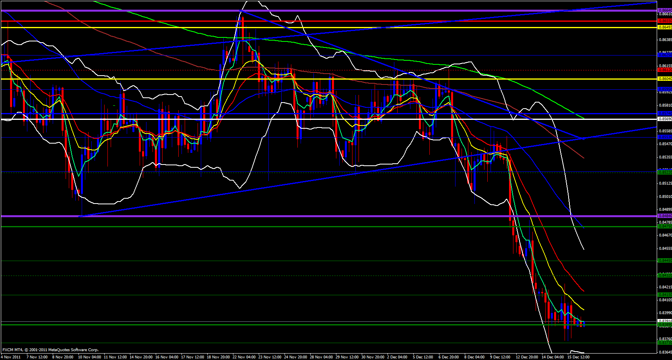Viewport: 672px width, 360px height.
Task: Click the 22 Nov 04:00 time label
Action: (244, 357)
